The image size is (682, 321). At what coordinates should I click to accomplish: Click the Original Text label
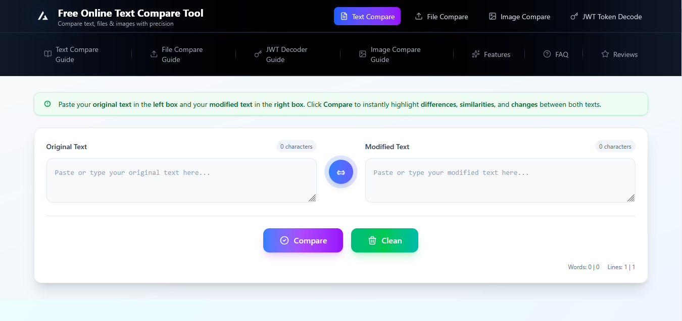(67, 147)
